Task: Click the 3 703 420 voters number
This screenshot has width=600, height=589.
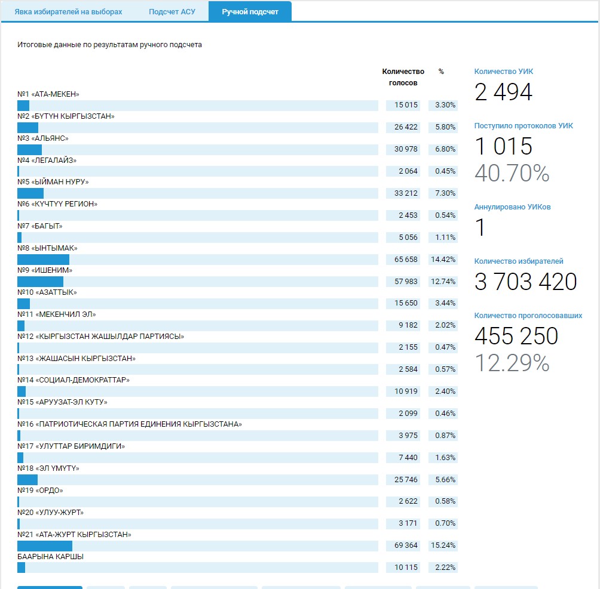Action: 525,282
